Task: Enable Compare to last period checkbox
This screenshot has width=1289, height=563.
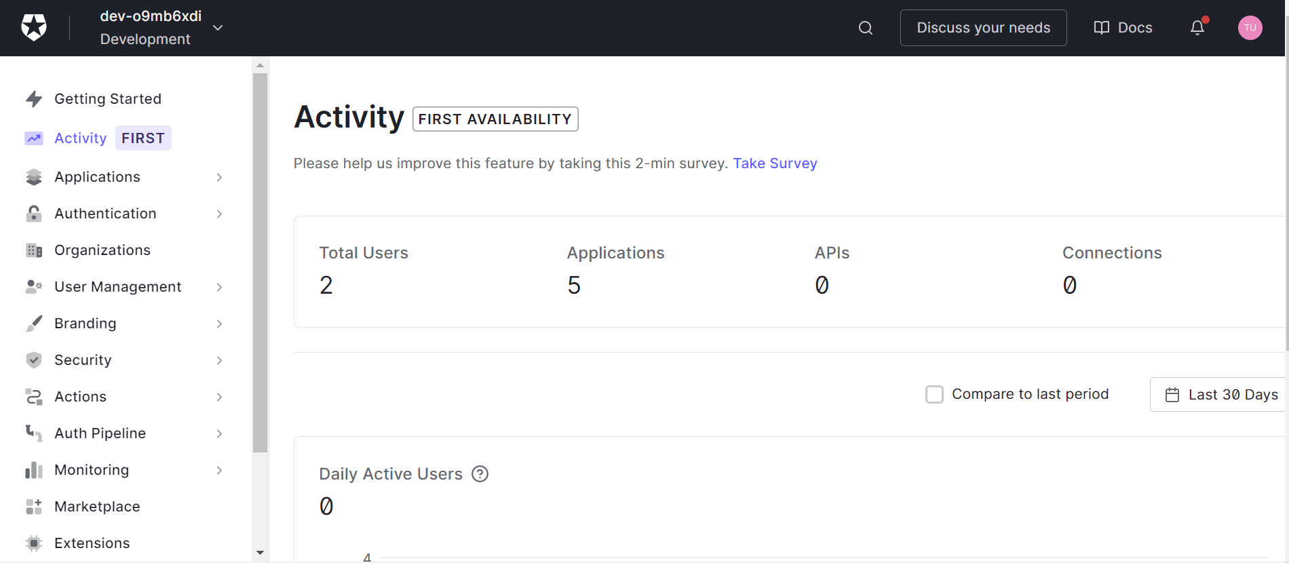Action: point(935,395)
